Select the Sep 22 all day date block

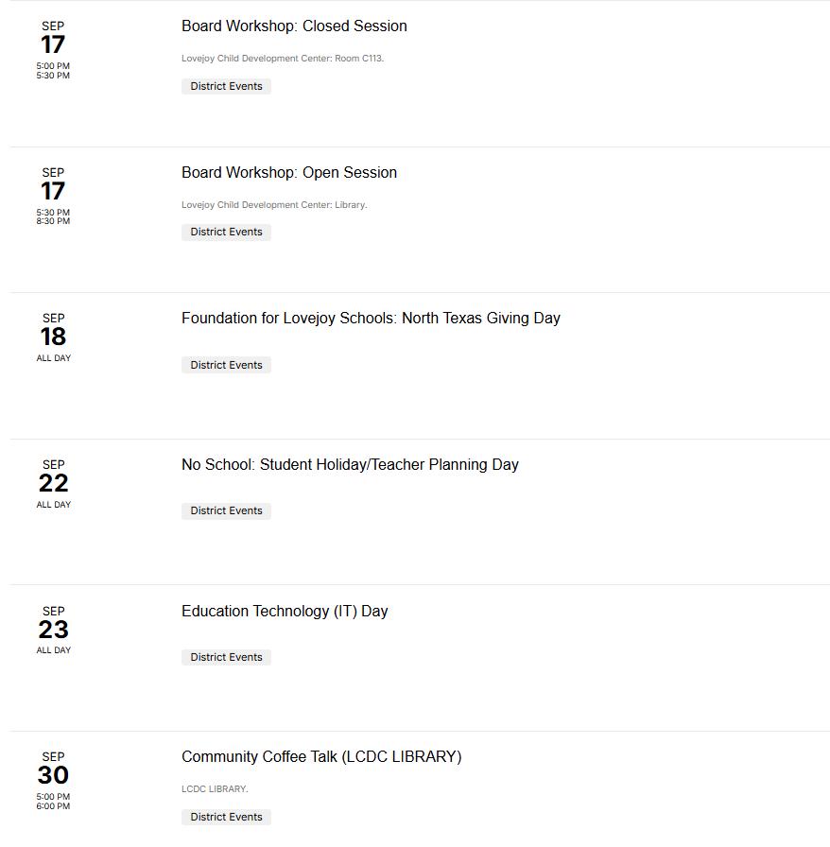tap(54, 484)
